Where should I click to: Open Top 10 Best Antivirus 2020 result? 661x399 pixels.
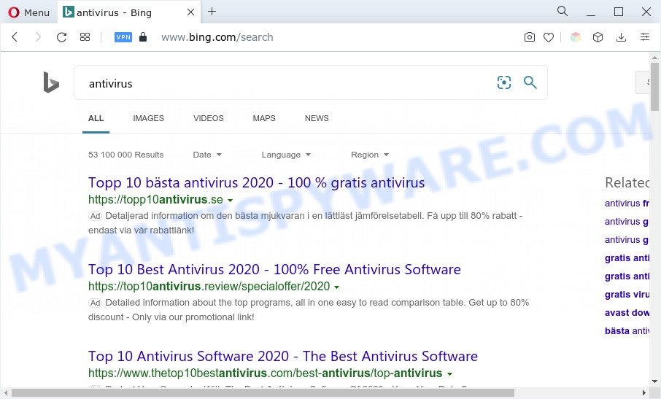274,269
